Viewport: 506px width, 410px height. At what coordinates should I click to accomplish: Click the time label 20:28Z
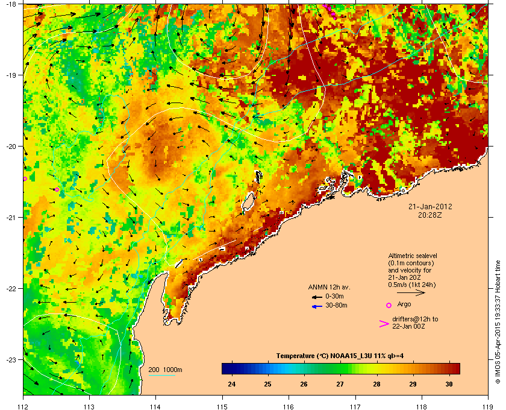point(430,215)
